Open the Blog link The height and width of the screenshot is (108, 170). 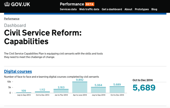(x=154, y=9)
